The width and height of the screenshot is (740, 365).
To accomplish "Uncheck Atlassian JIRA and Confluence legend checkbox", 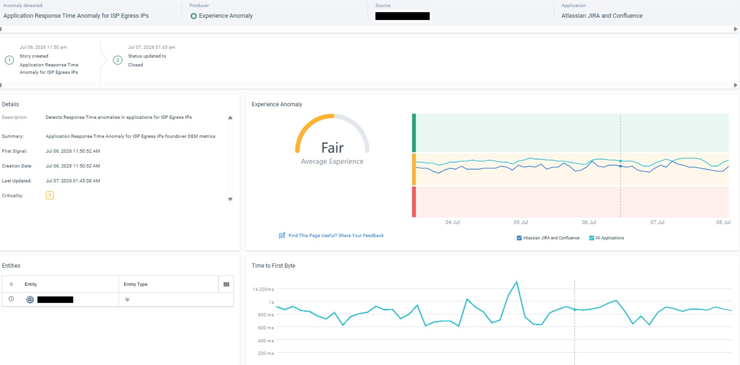I will click(519, 238).
